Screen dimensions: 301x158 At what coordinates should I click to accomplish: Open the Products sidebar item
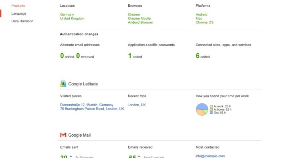click(18, 6)
